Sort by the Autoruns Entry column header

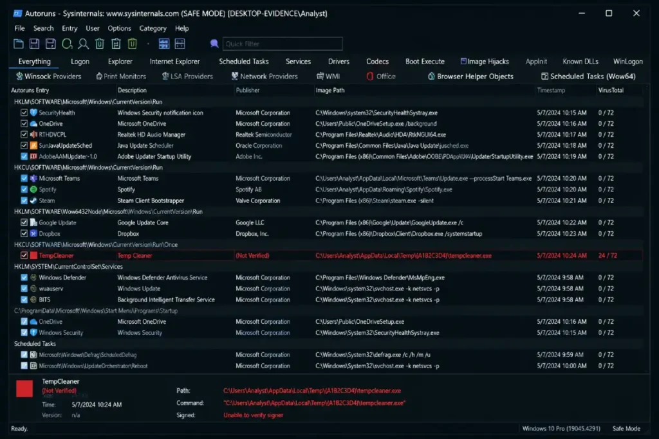[x=30, y=90]
